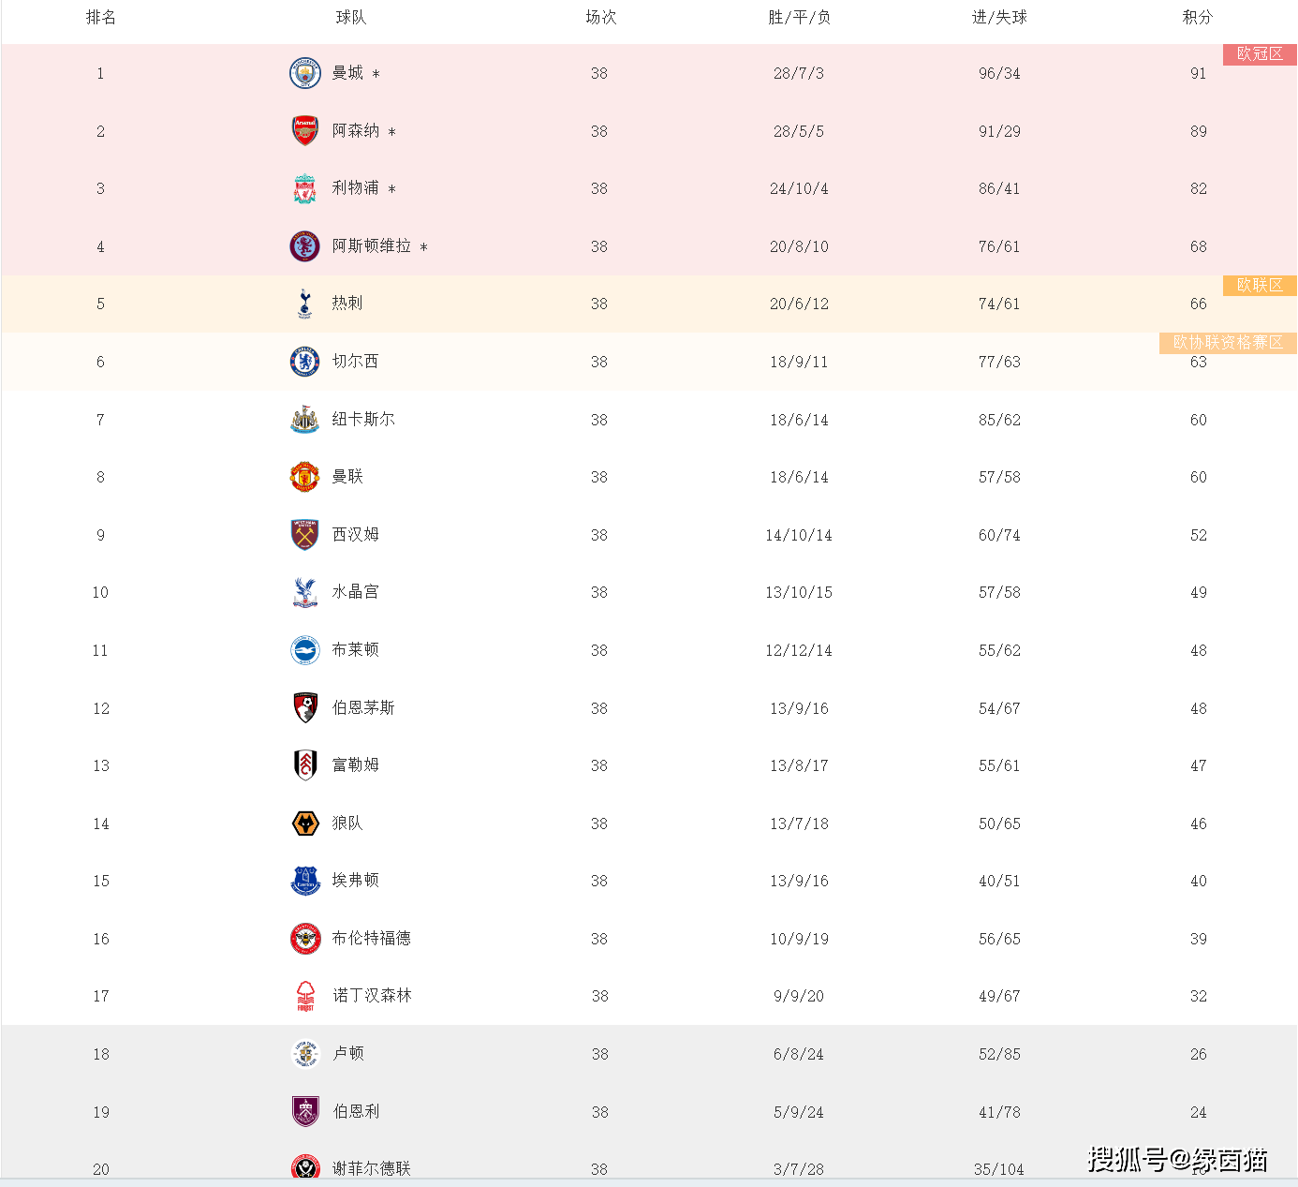Image resolution: width=1298 pixels, height=1187 pixels.
Task: Click Liverpool's points value 82
Action: click(1199, 189)
